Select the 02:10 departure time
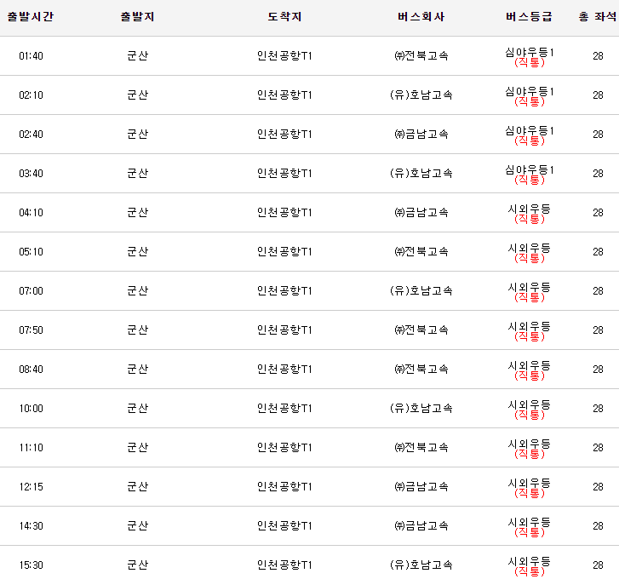Viewport: 619px width, 579px height. pos(31,95)
